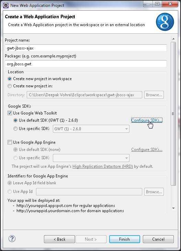Maximize the dialog window
The image size is (181, 251).
pos(157,4)
